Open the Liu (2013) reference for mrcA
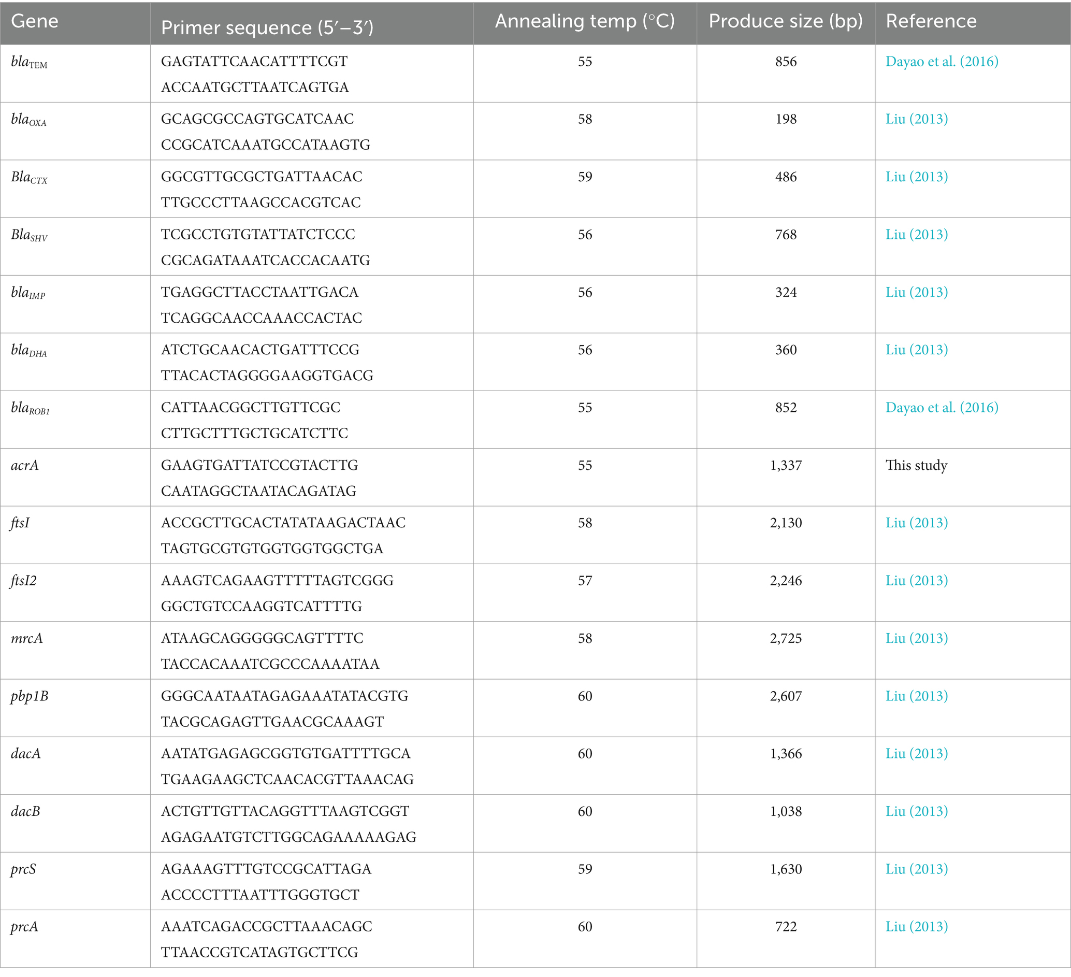The width and height of the screenshot is (1071, 977). [916, 639]
